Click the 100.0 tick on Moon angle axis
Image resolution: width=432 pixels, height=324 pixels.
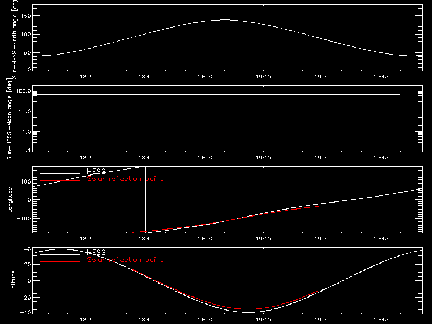[x=24, y=91]
